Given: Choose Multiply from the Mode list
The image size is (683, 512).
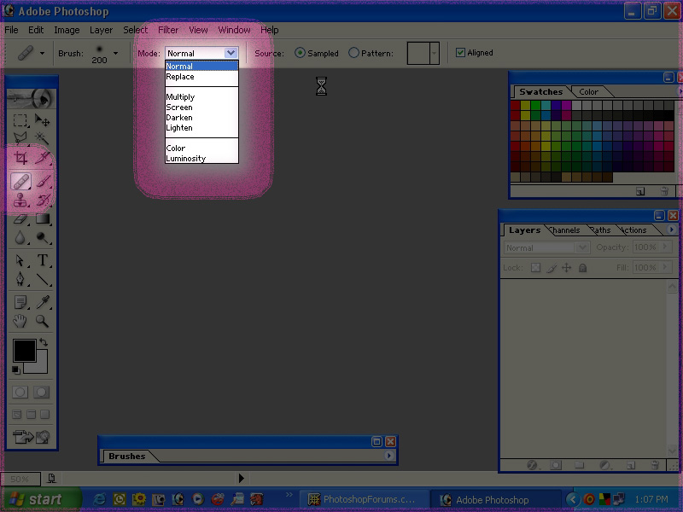Looking at the screenshot, I should 180,97.
